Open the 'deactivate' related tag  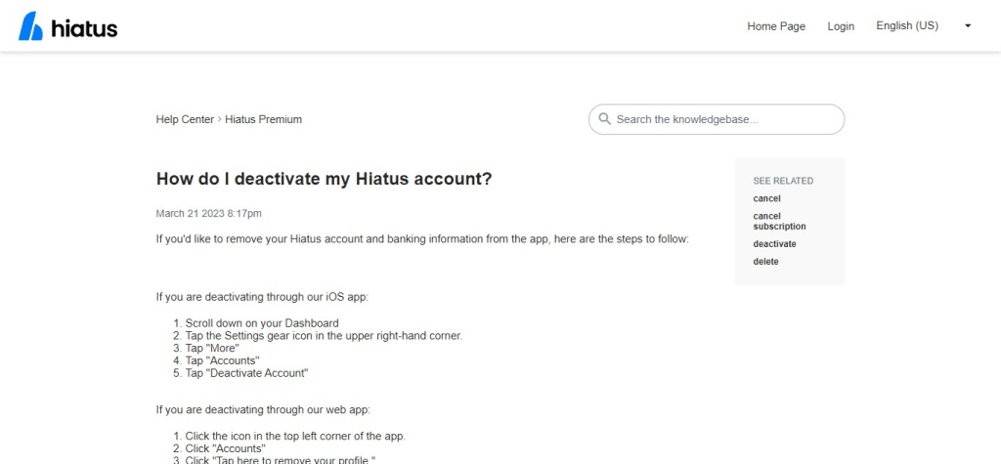(x=774, y=244)
